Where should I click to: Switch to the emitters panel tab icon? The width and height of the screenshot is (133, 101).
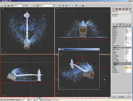coord(113,9)
